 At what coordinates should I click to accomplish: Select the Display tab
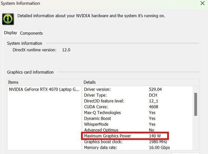click(11, 33)
